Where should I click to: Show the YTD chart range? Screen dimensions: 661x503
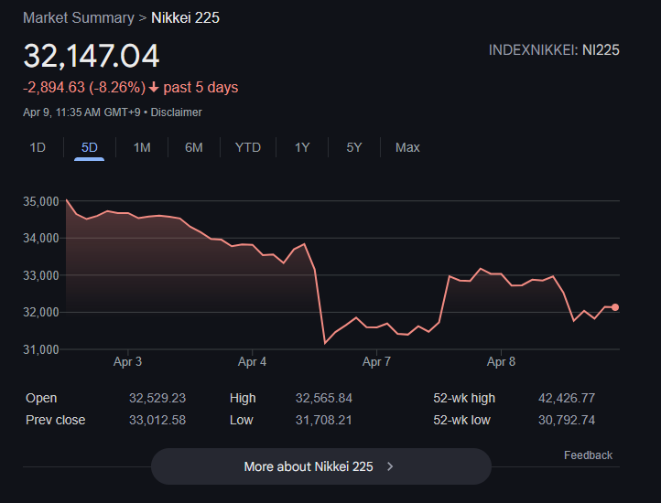click(248, 147)
